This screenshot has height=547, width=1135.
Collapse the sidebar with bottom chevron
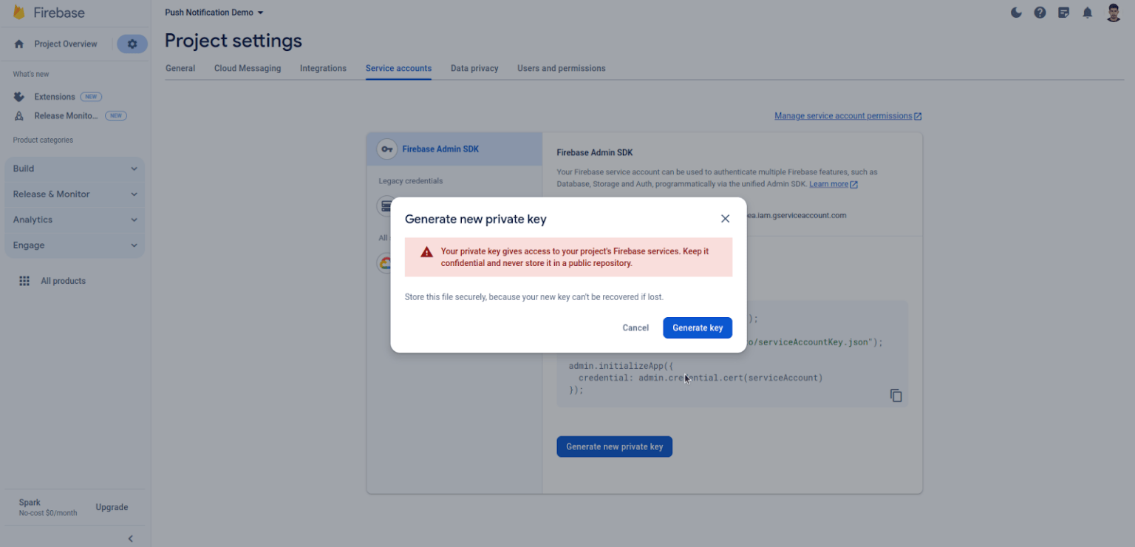[x=131, y=538]
